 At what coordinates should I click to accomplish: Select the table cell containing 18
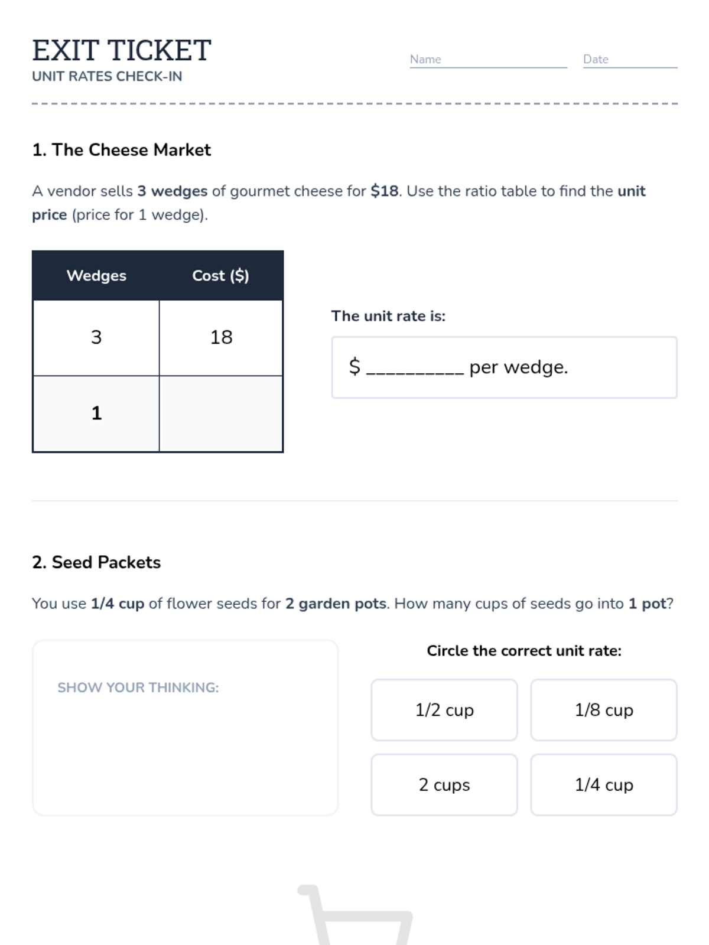(221, 337)
